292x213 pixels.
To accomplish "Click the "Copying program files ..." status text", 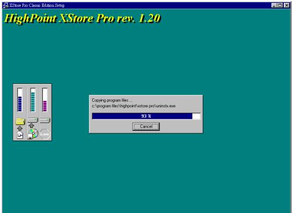I will click(x=112, y=100).
